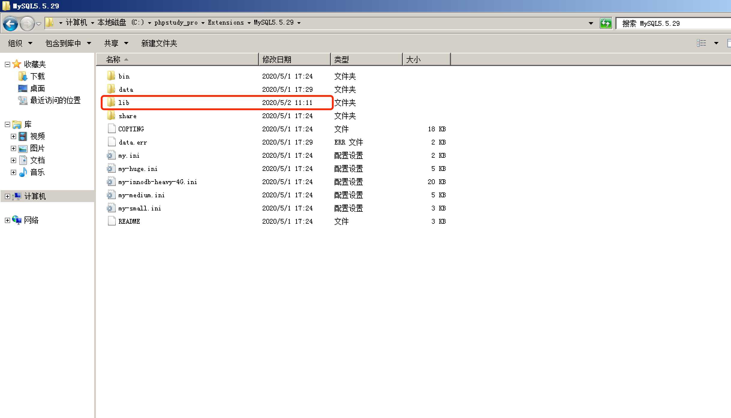
Task: Click the 音乐 note icon
Action: pos(23,172)
